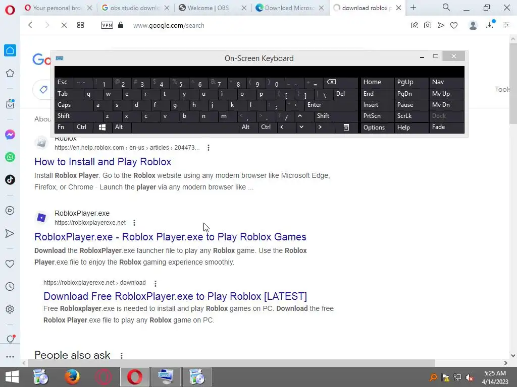517x387 pixels.
Task: Open sidebar Settings gear
Action: (x=10, y=309)
